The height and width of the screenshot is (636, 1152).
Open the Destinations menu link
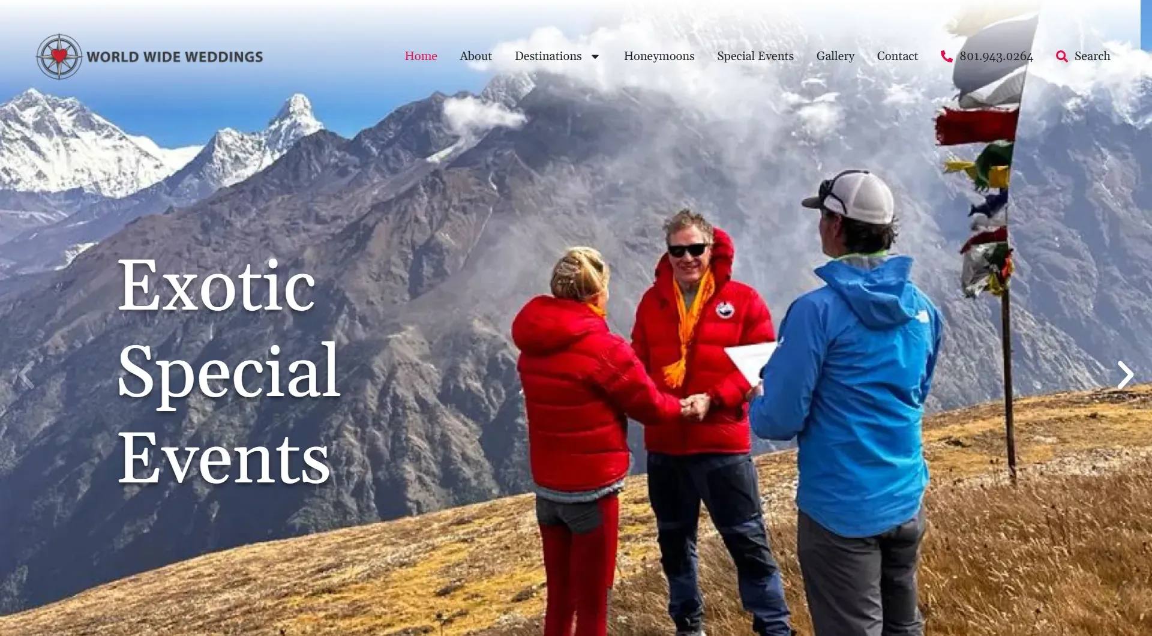(x=548, y=56)
